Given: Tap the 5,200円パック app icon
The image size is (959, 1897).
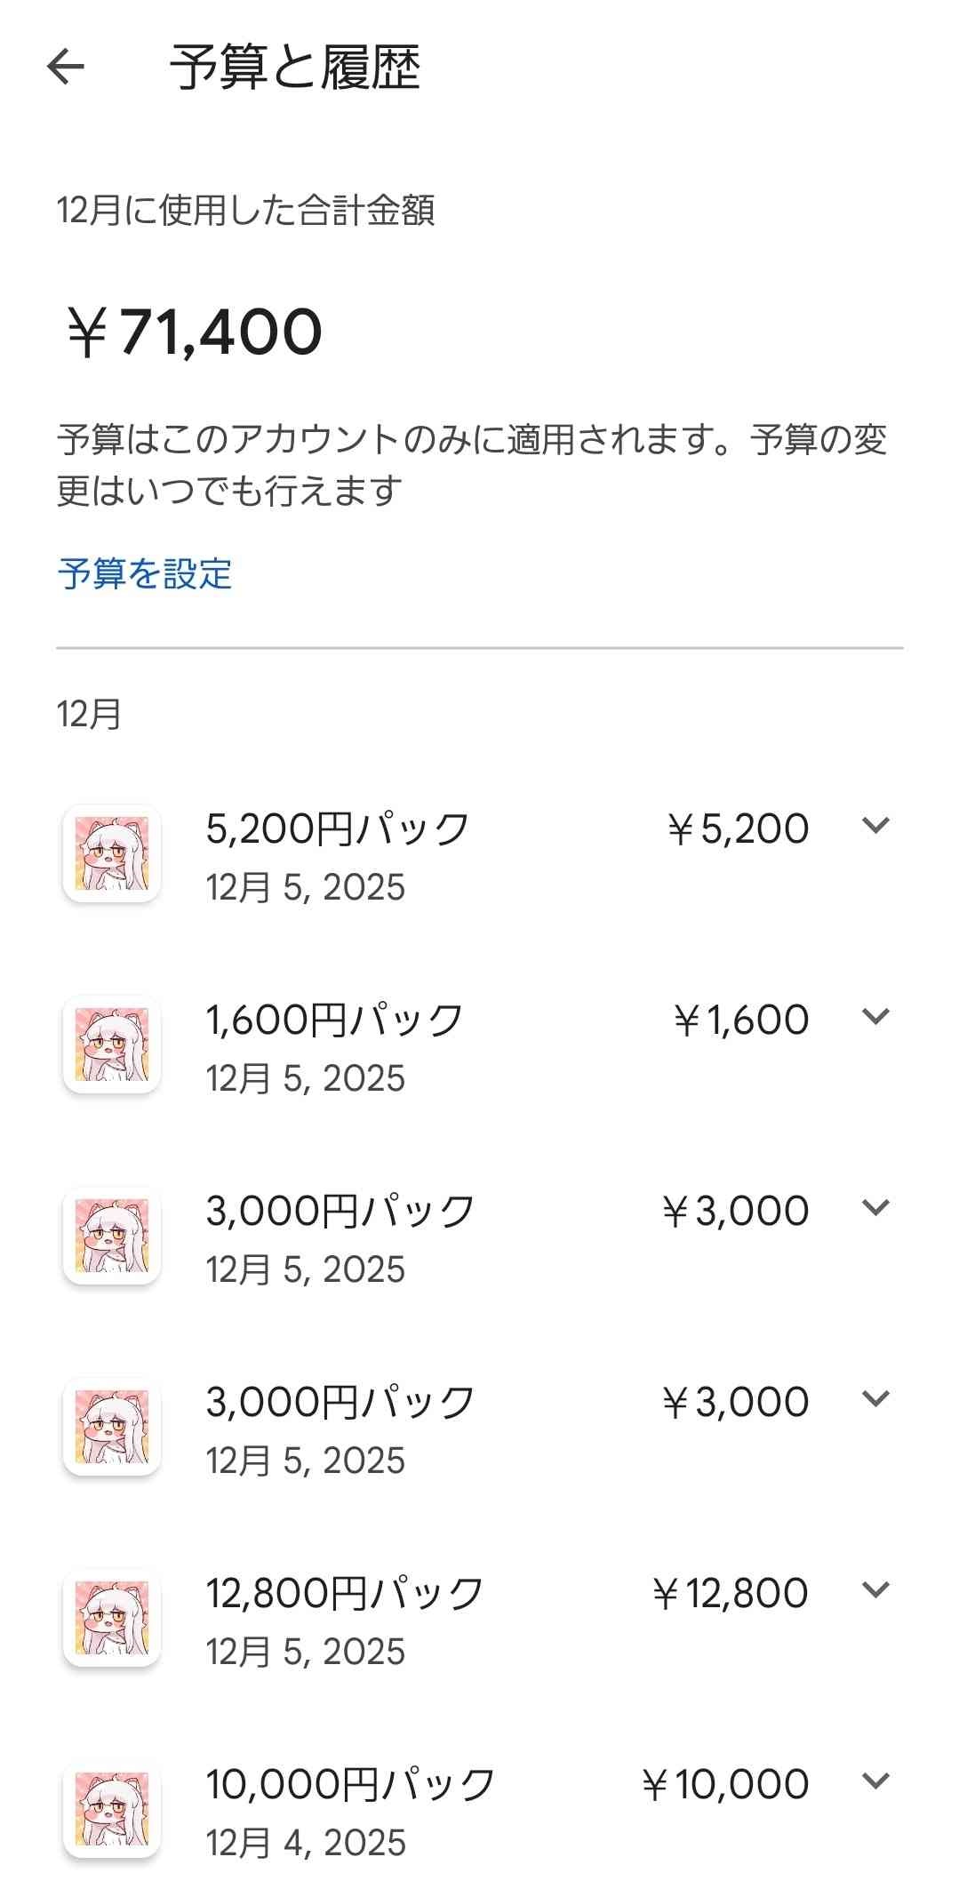Looking at the screenshot, I should click(x=112, y=854).
